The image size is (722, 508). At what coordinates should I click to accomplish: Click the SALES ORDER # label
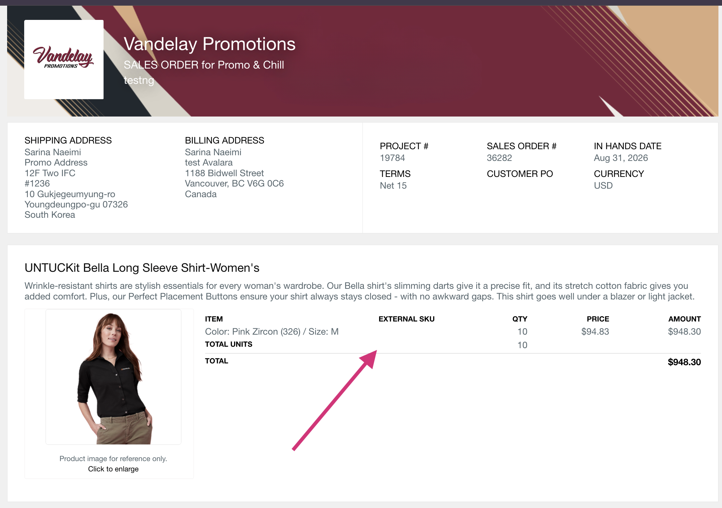[x=521, y=146]
